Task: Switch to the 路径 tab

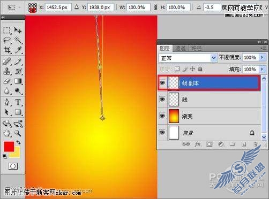Action: click(196, 48)
